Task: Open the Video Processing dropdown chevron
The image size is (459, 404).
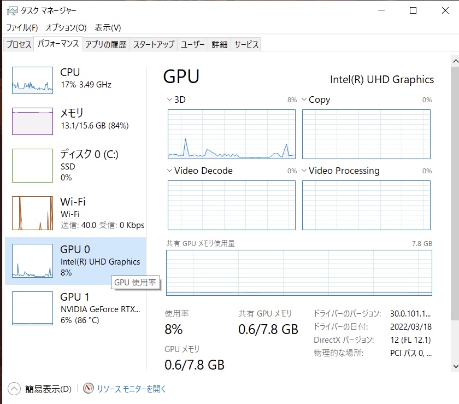Action: [x=304, y=171]
